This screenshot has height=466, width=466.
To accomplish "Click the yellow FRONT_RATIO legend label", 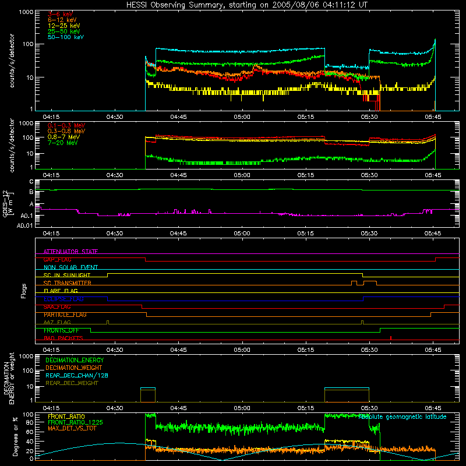I will (x=66, y=416).
